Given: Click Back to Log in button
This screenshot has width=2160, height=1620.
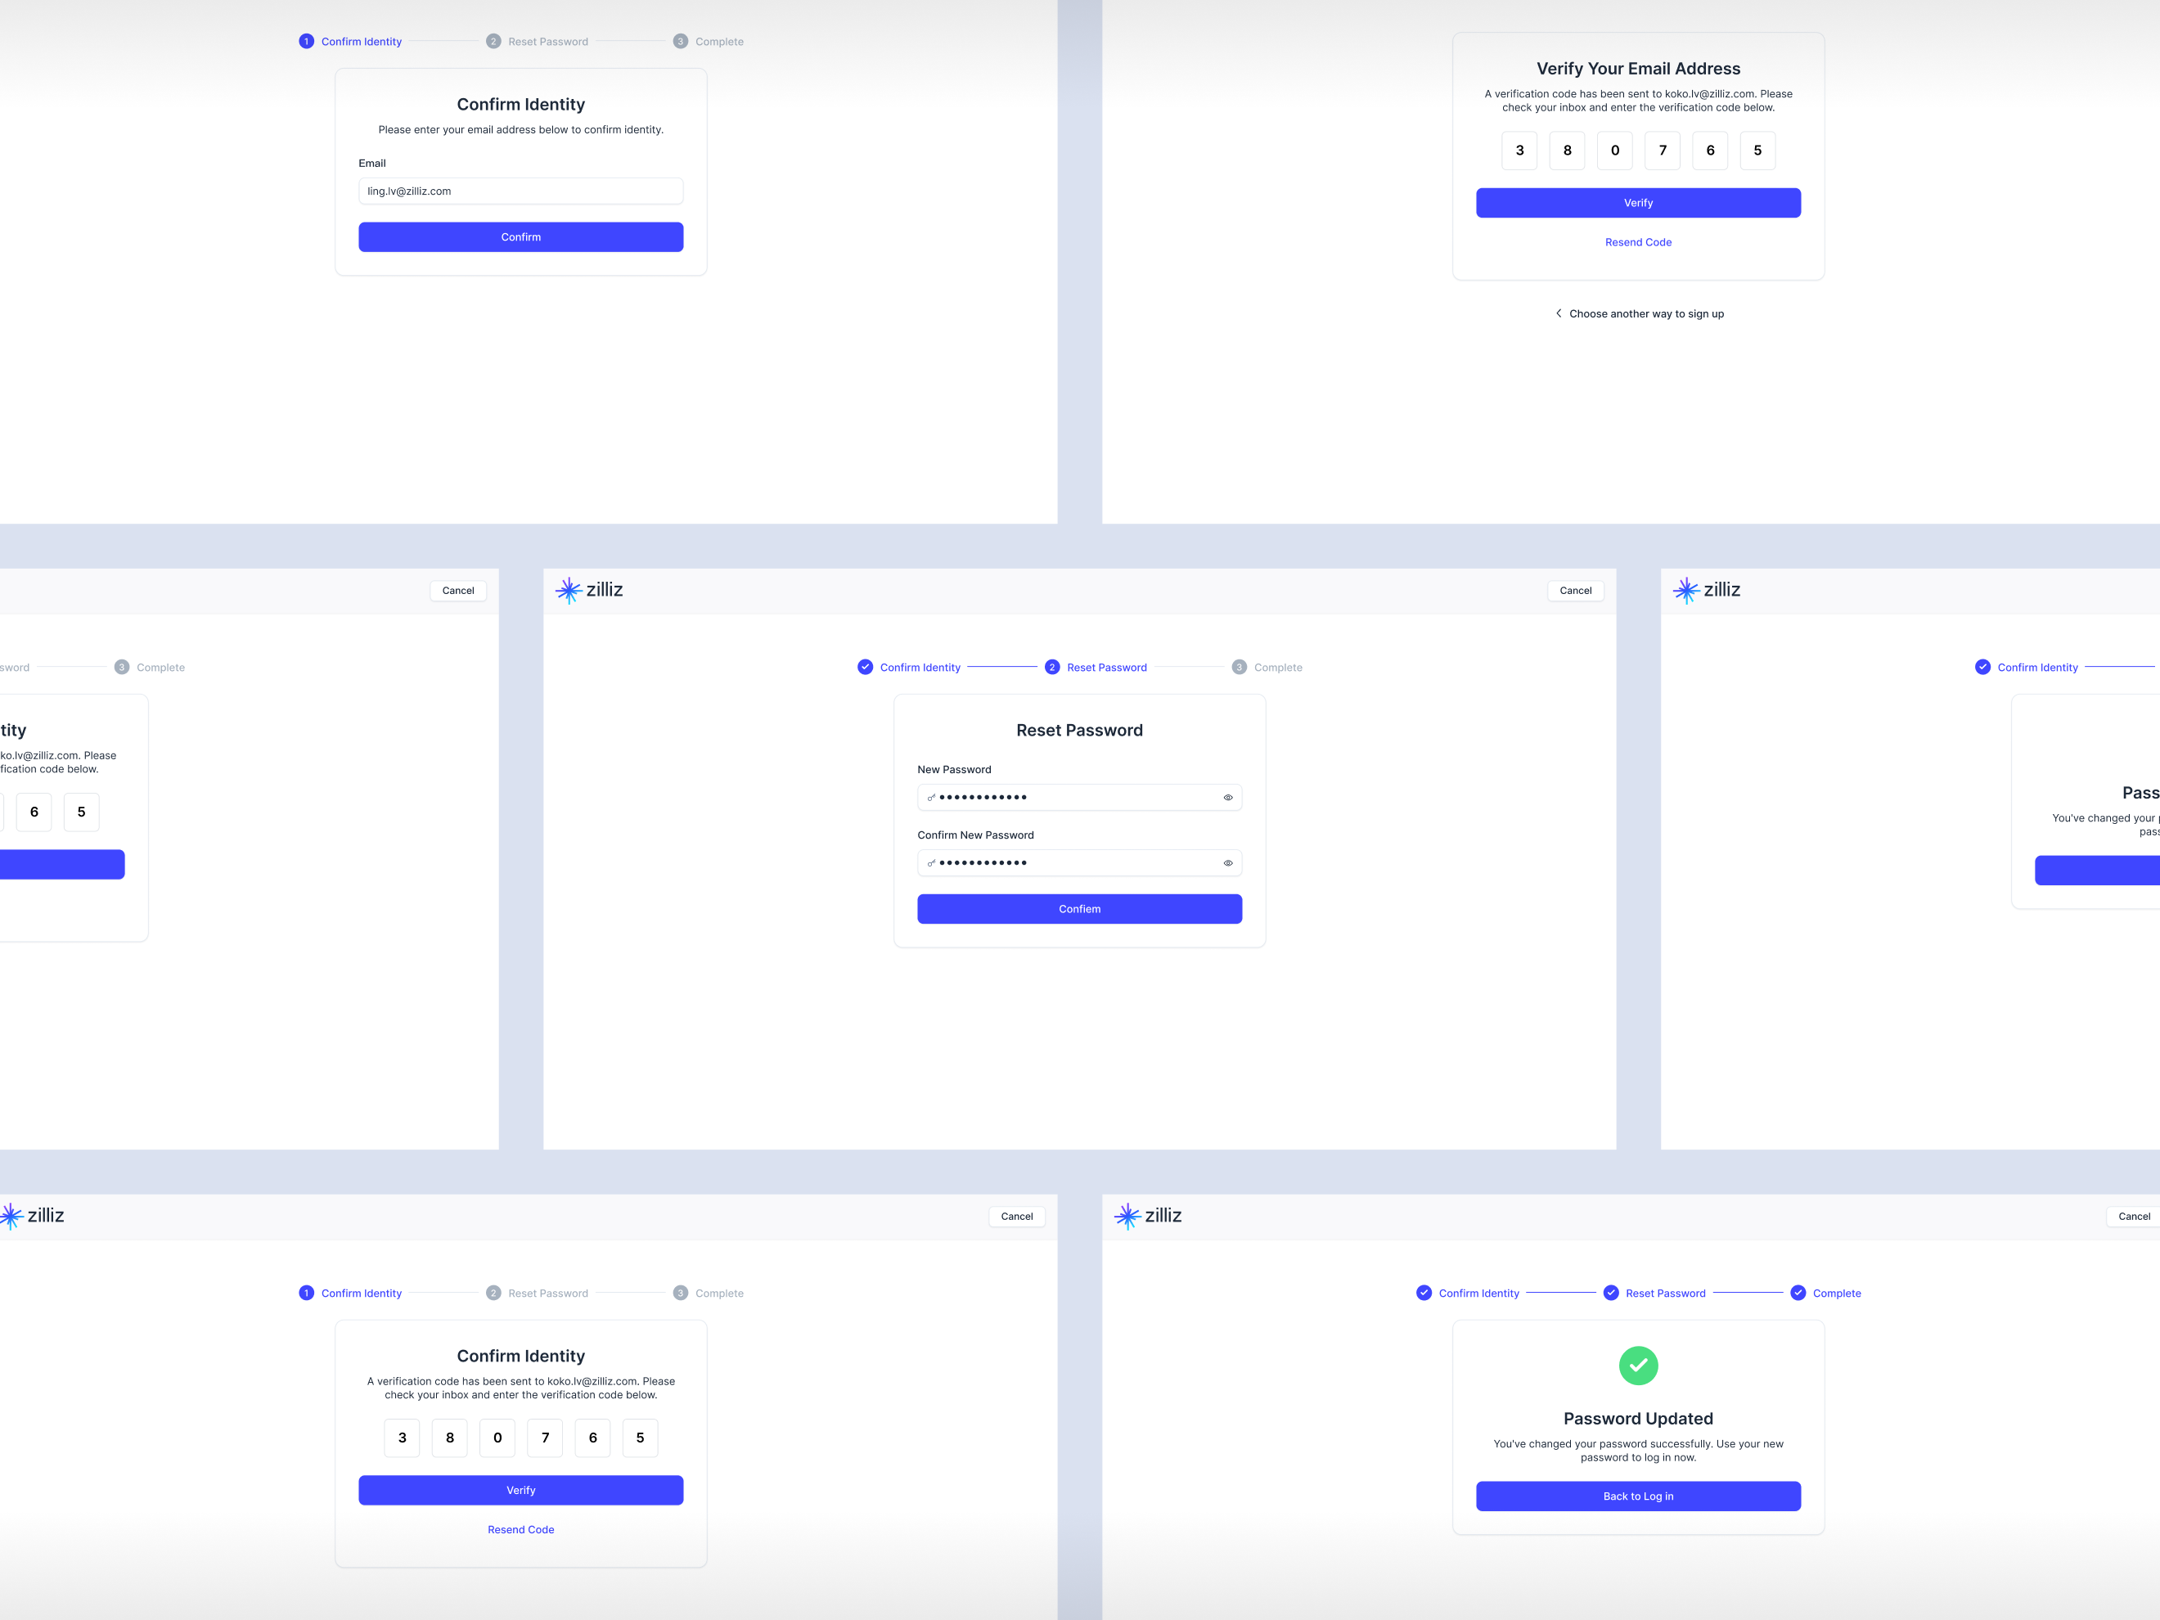Looking at the screenshot, I should click(x=1639, y=1495).
